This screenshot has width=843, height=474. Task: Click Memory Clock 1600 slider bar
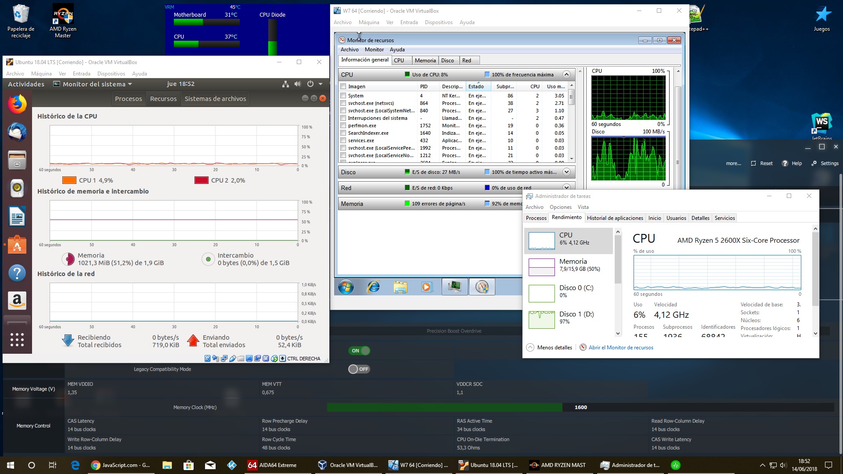pos(580,407)
